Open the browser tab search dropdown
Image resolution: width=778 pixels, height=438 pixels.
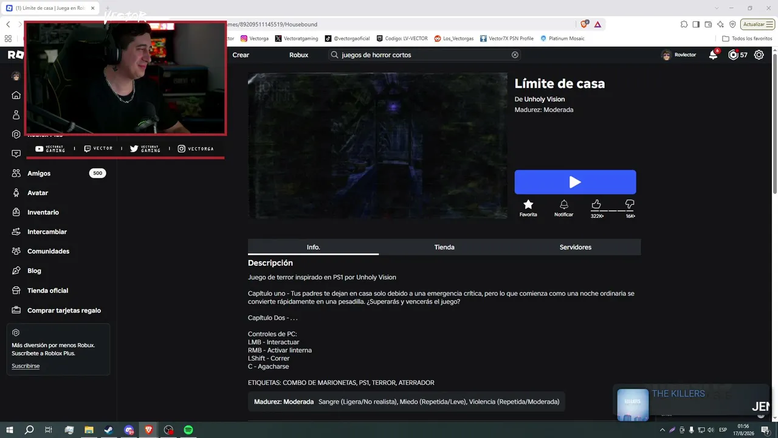(715, 8)
